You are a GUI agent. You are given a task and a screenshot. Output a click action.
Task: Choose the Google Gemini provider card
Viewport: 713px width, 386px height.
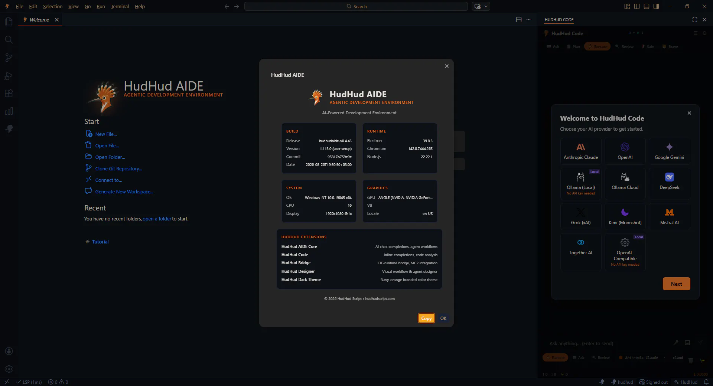click(x=669, y=151)
